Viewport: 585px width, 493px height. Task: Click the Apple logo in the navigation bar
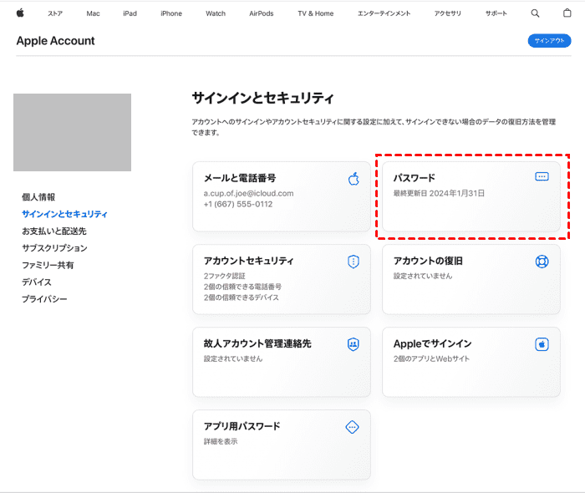coord(20,13)
